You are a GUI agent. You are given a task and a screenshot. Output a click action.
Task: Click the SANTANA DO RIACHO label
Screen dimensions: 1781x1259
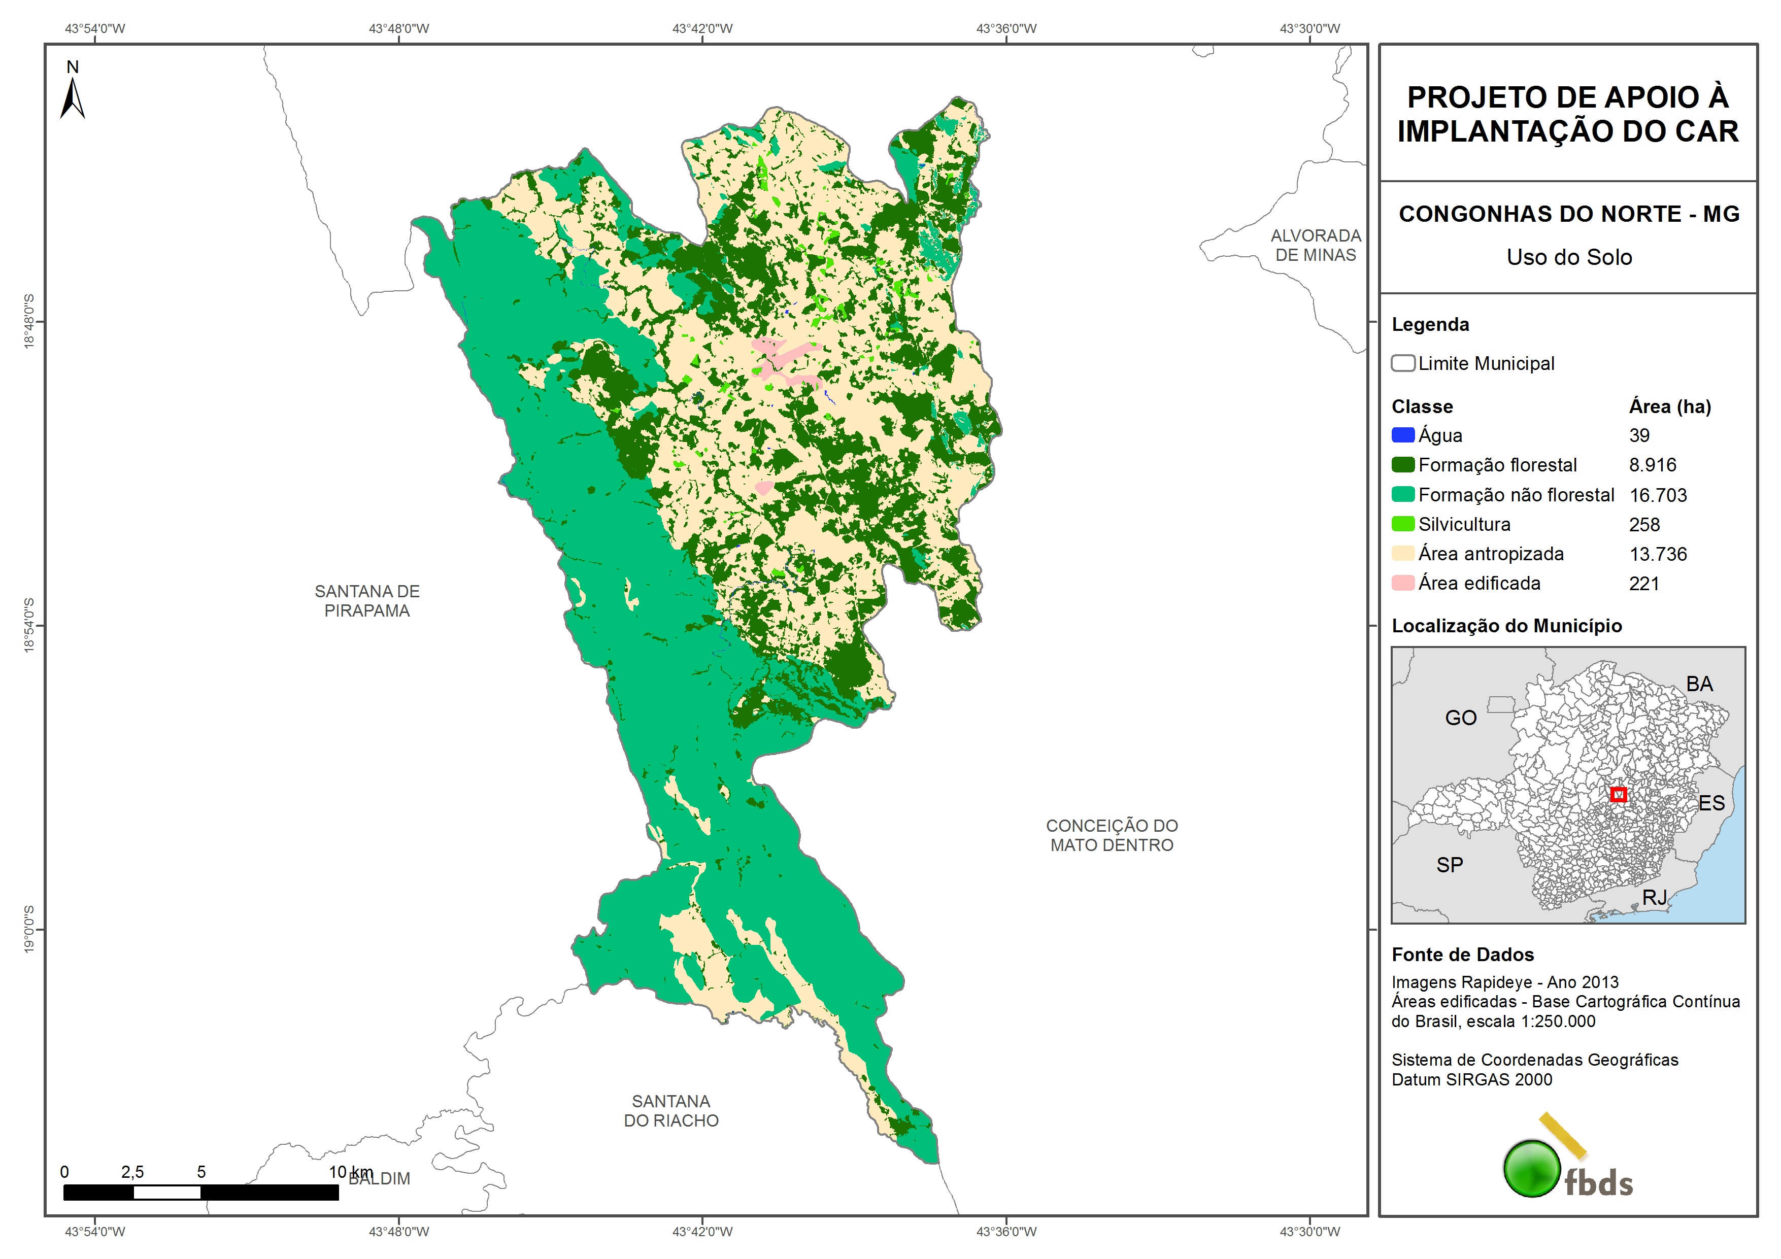(671, 1110)
